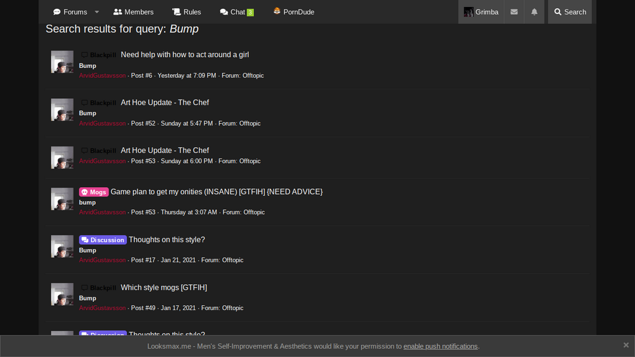
Task: Dismiss the push notification banner with X
Action: 625,345
